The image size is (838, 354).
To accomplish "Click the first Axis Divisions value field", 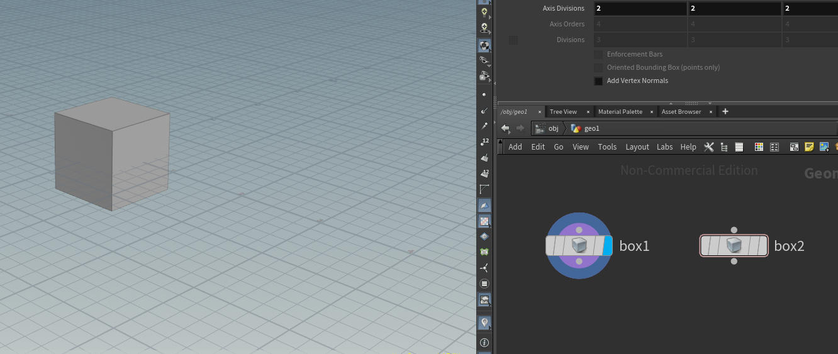I will pyautogui.click(x=640, y=9).
